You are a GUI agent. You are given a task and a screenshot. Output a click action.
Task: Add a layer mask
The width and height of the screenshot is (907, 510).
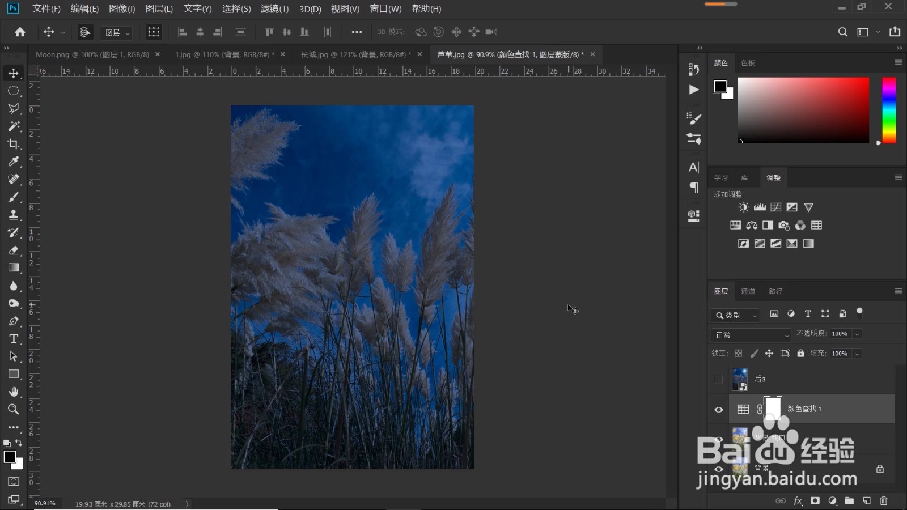tap(815, 501)
